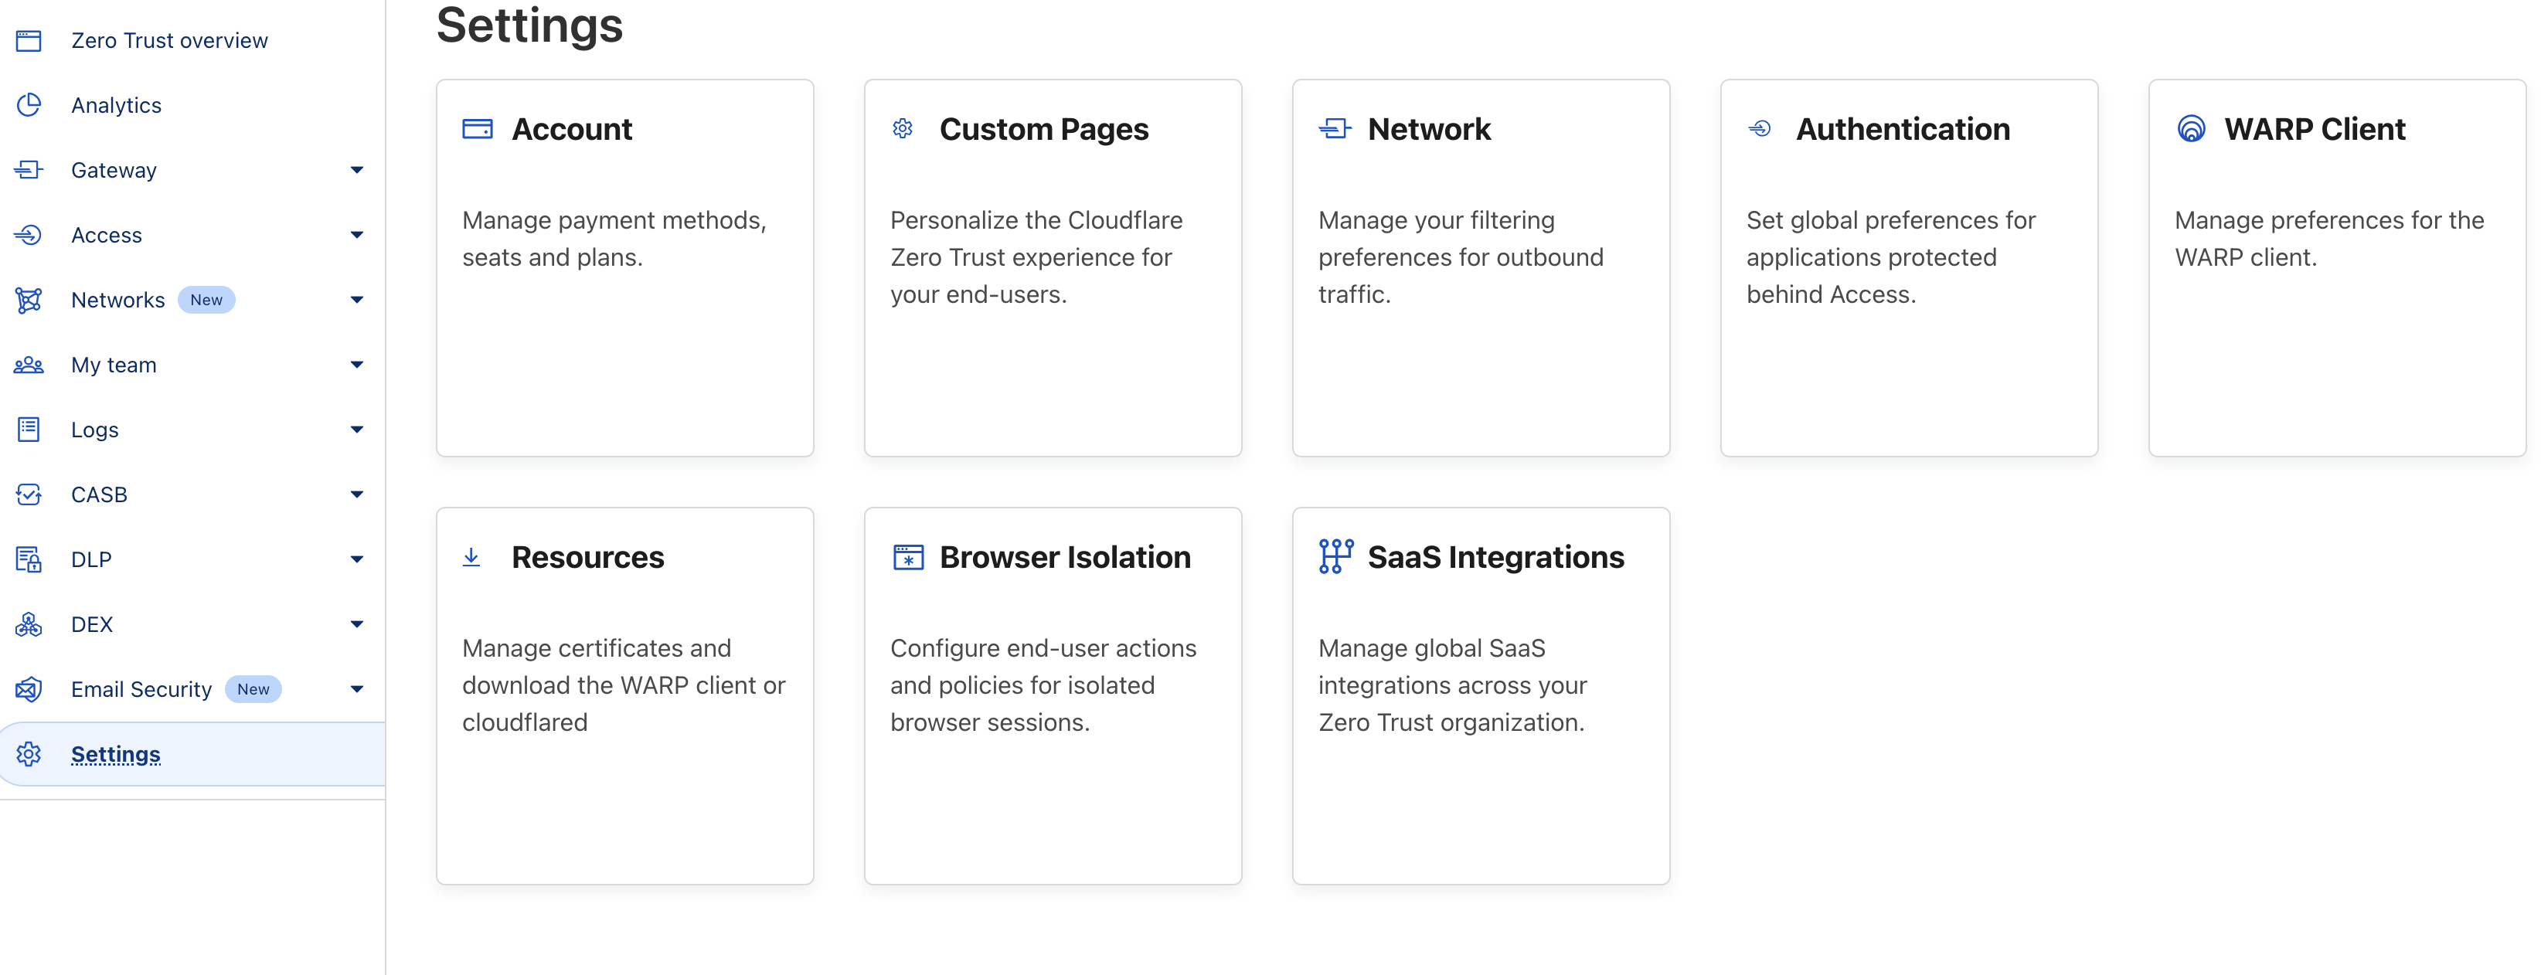Image resolution: width=2541 pixels, height=975 pixels.
Task: Open Zero Trust overview menu item
Action: 168,40
